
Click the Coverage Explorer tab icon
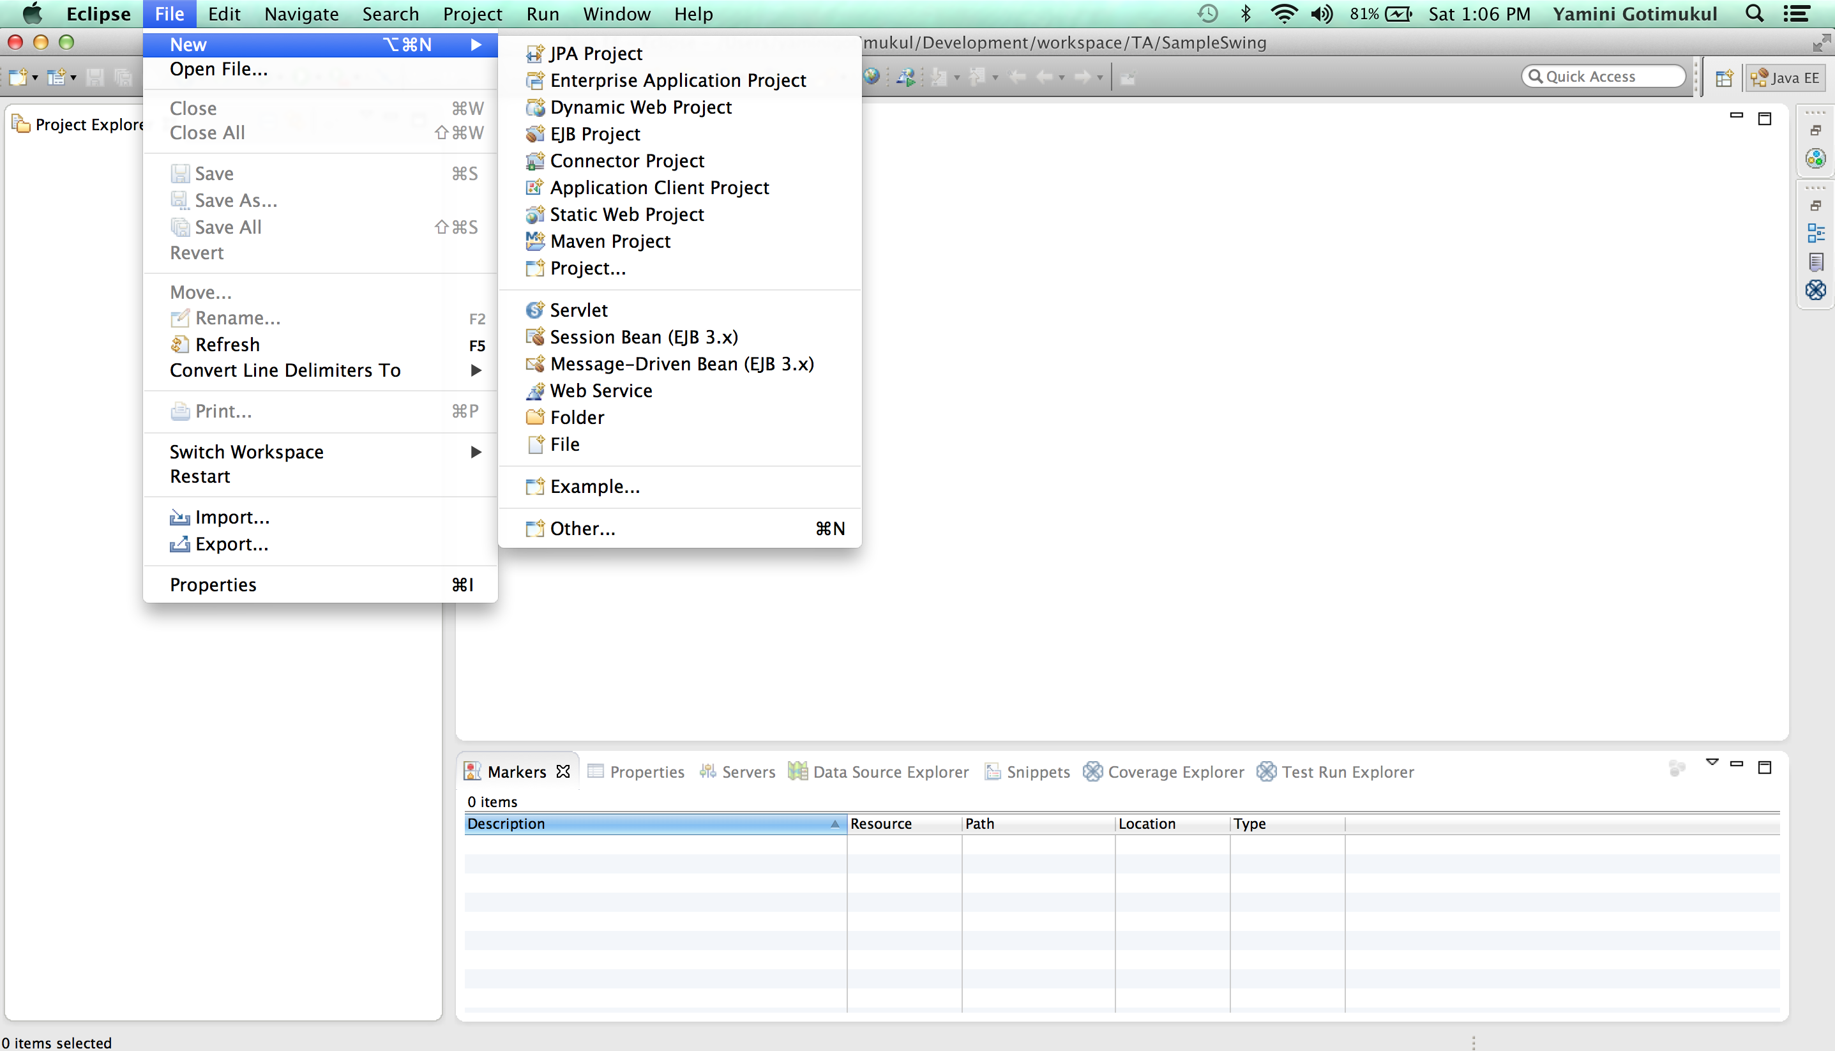tap(1092, 771)
